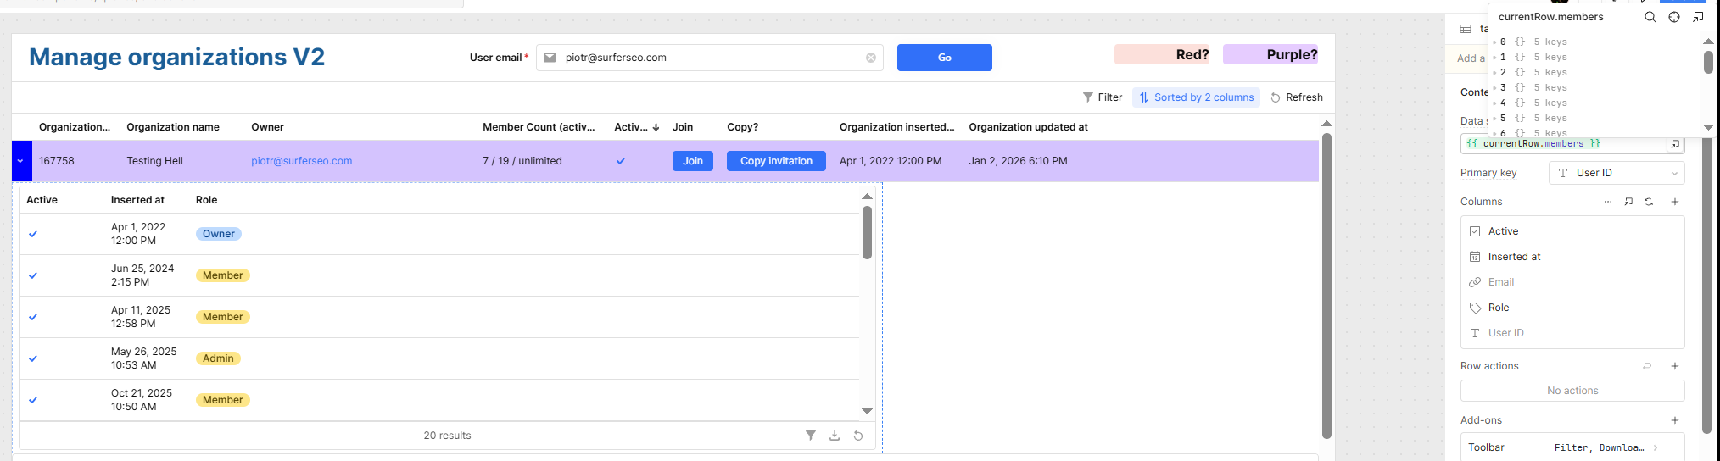Click filter funnel icon in members table footer

point(811,436)
